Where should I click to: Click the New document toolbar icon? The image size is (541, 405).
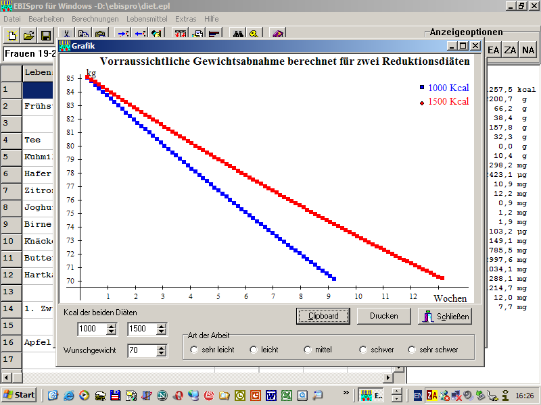pyautogui.click(x=12, y=34)
